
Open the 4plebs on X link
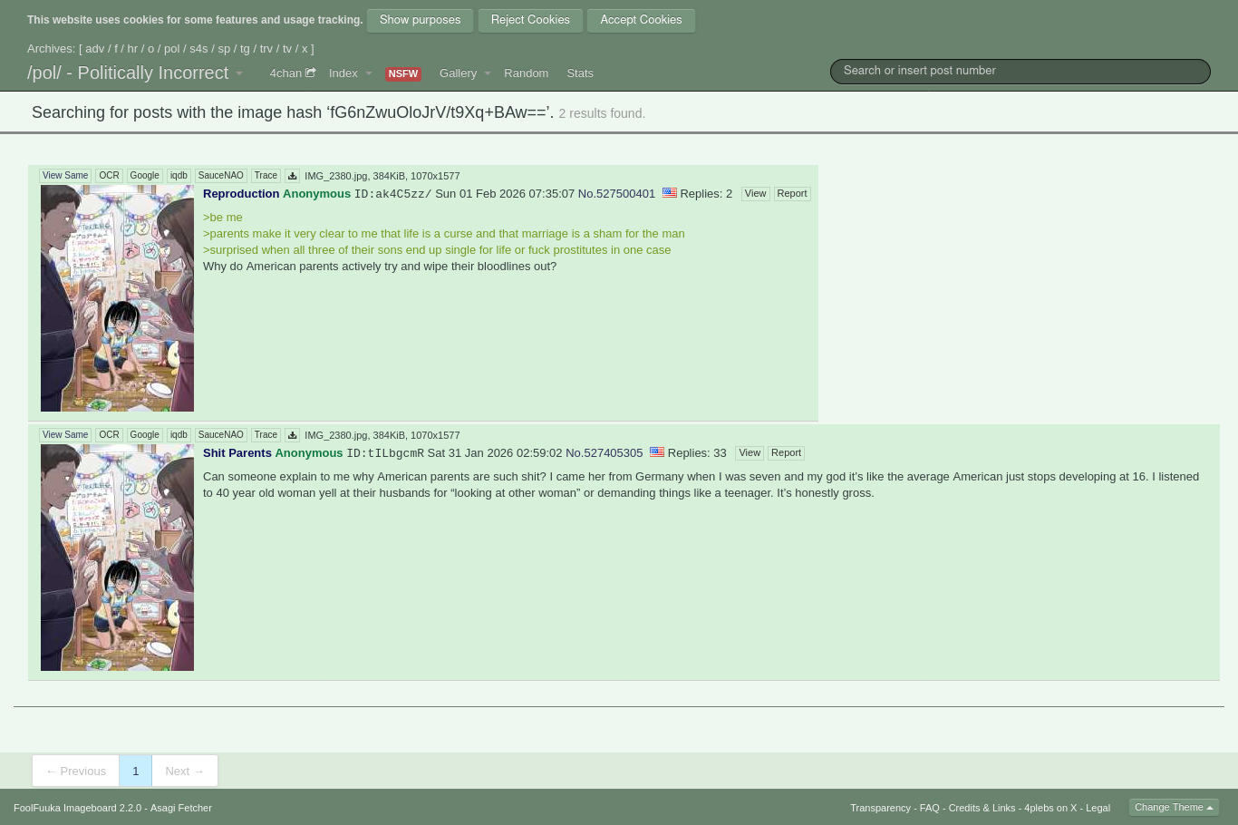pos(1050,808)
